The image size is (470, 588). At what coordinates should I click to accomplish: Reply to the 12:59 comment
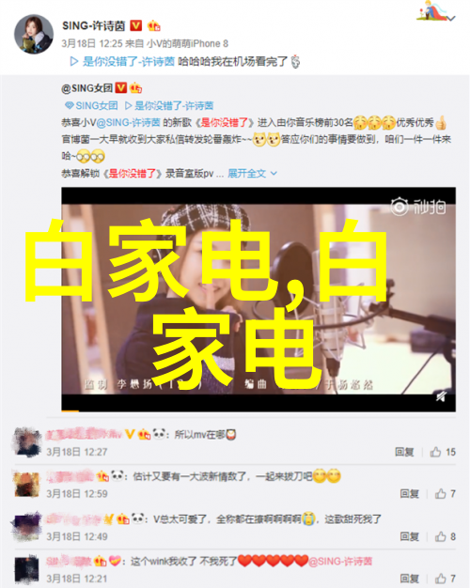tap(409, 493)
